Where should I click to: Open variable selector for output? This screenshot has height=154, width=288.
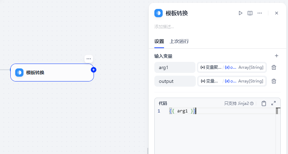pyautogui.click(x=232, y=81)
